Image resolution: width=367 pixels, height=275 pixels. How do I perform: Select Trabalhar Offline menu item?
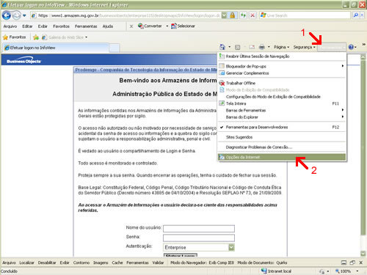click(x=282, y=83)
